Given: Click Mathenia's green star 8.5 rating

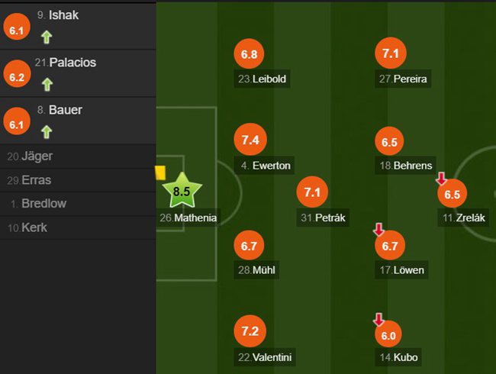Looking at the screenshot, I should (182, 191).
